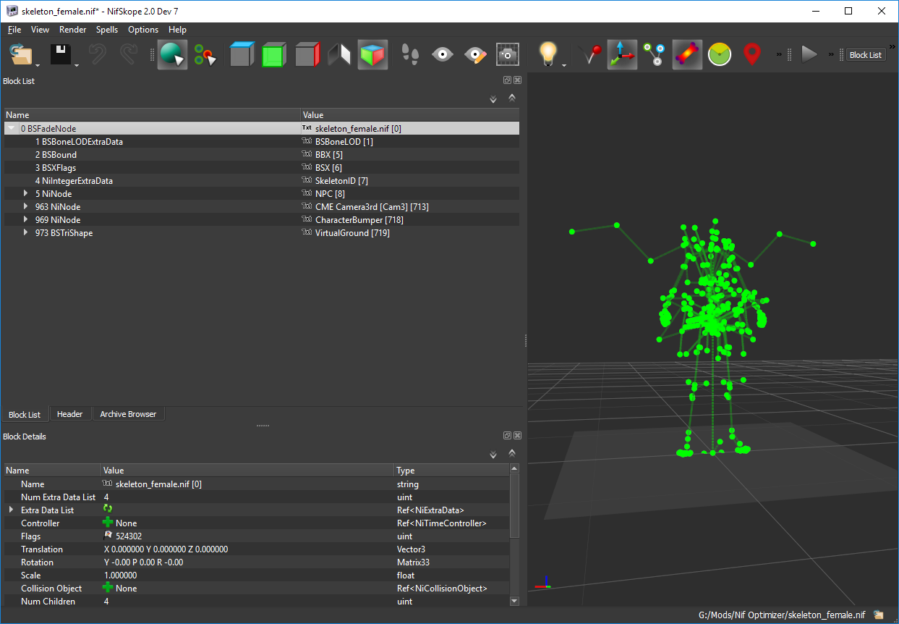Click the Block List toolbar button
Image resolution: width=899 pixels, height=624 pixels.
[x=866, y=55]
